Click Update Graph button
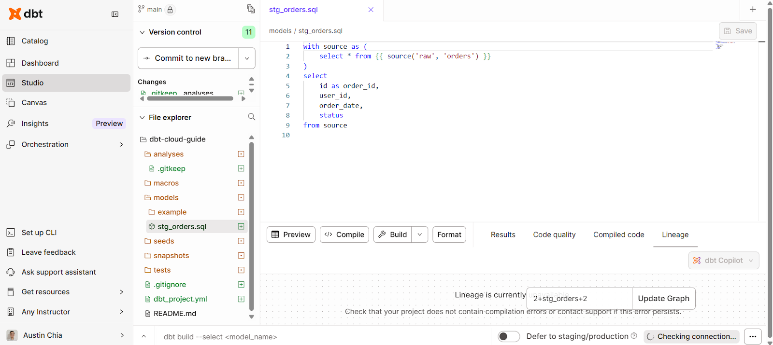 click(663, 299)
